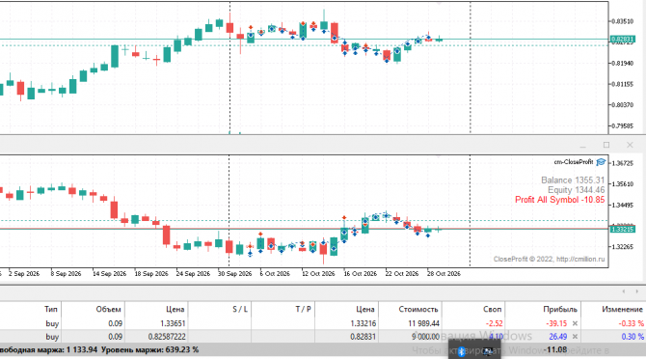The height and width of the screenshot is (359, 646).
Task: Click the 1.36725 level on the lower price scale
Action: [623, 164]
